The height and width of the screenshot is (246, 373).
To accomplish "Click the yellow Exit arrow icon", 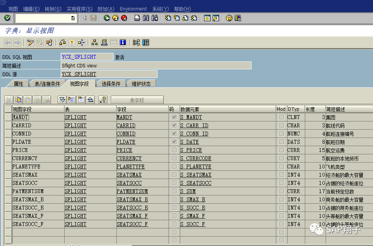I will tap(115, 18).
